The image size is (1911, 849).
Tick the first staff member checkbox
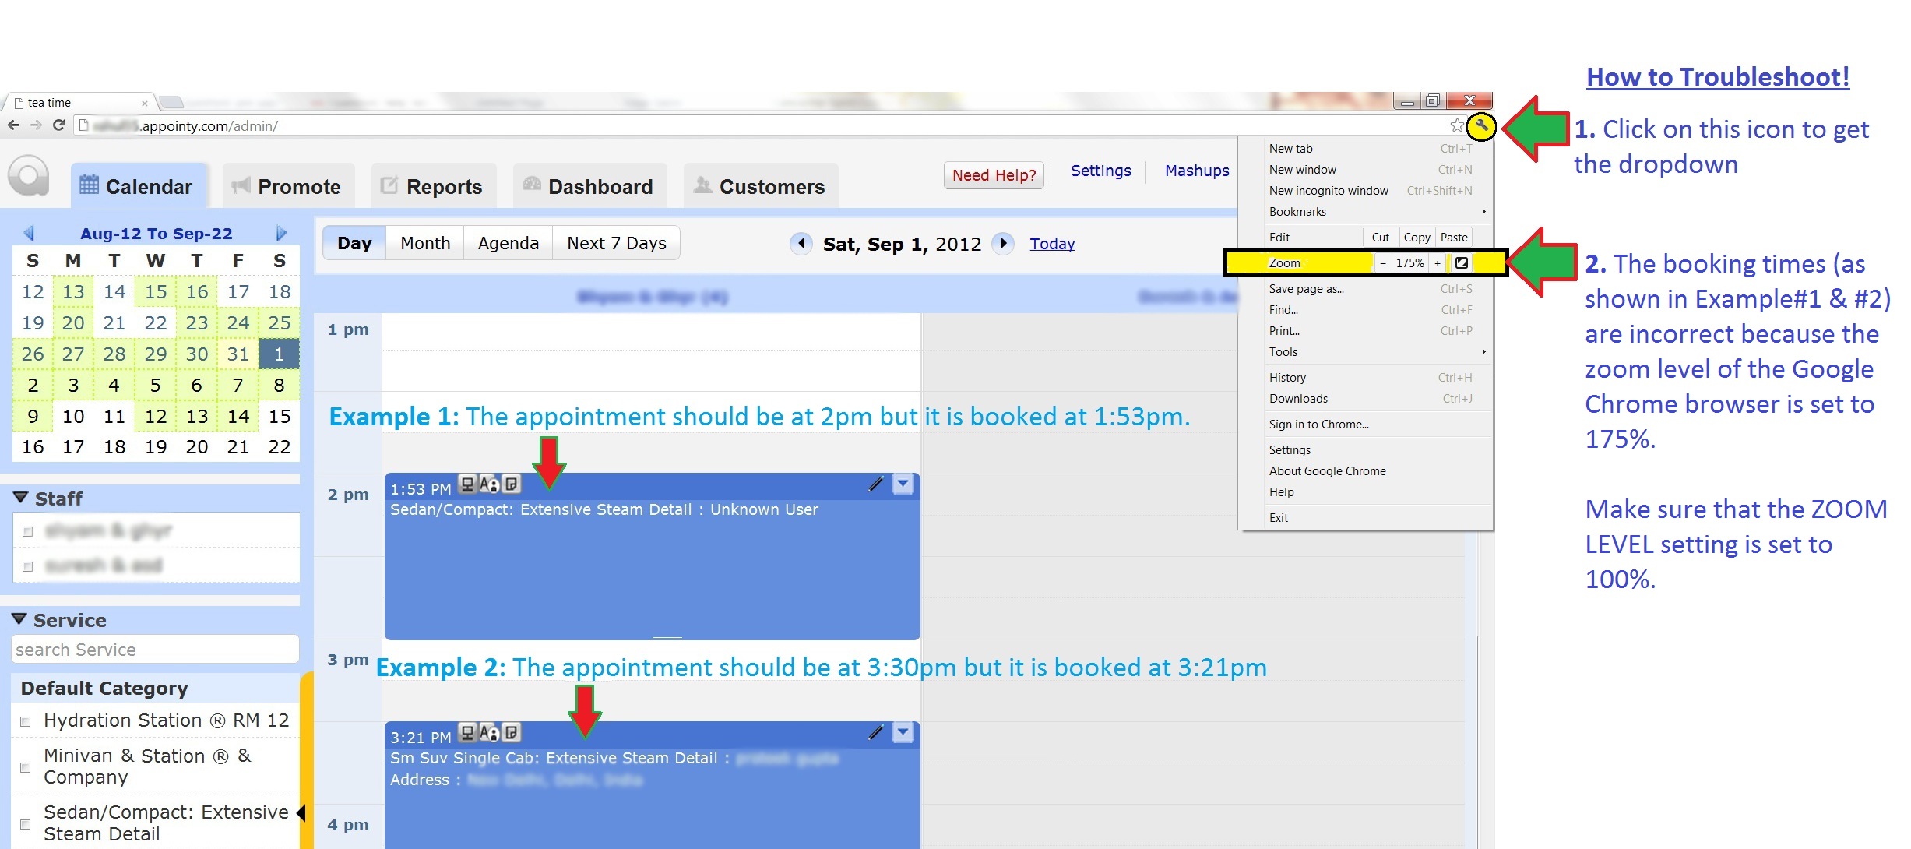(x=28, y=531)
